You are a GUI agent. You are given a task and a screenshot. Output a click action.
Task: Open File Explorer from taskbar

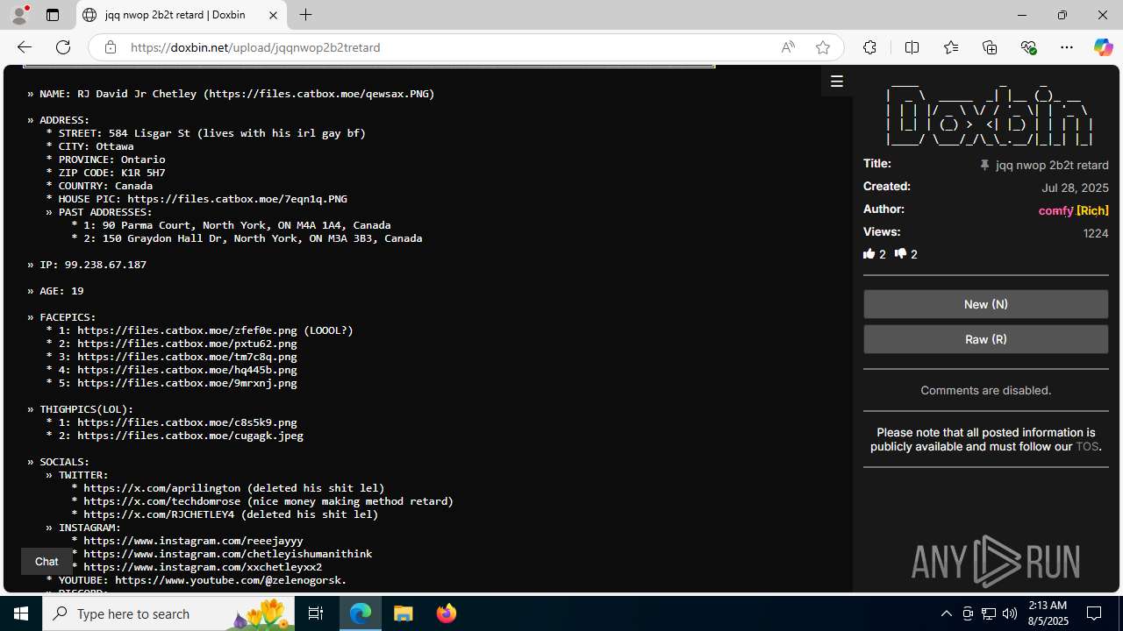(404, 613)
